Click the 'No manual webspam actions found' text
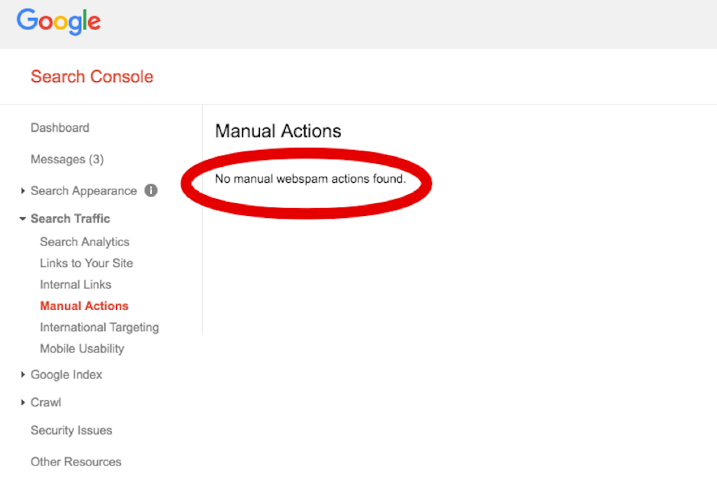 [310, 179]
